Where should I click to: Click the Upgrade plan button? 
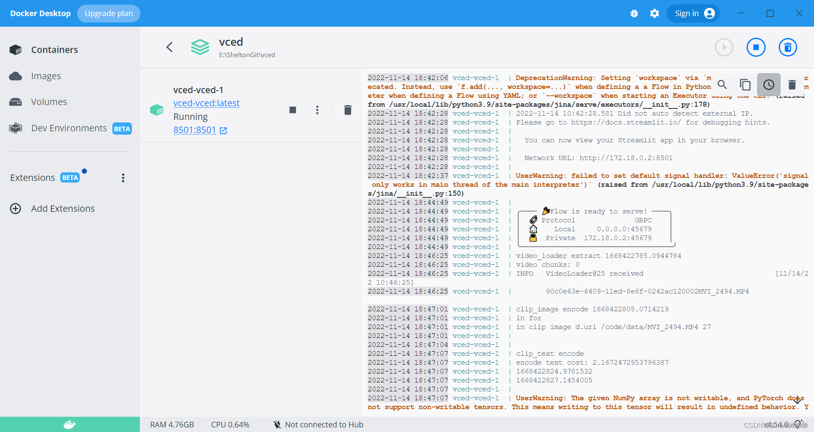pos(109,14)
